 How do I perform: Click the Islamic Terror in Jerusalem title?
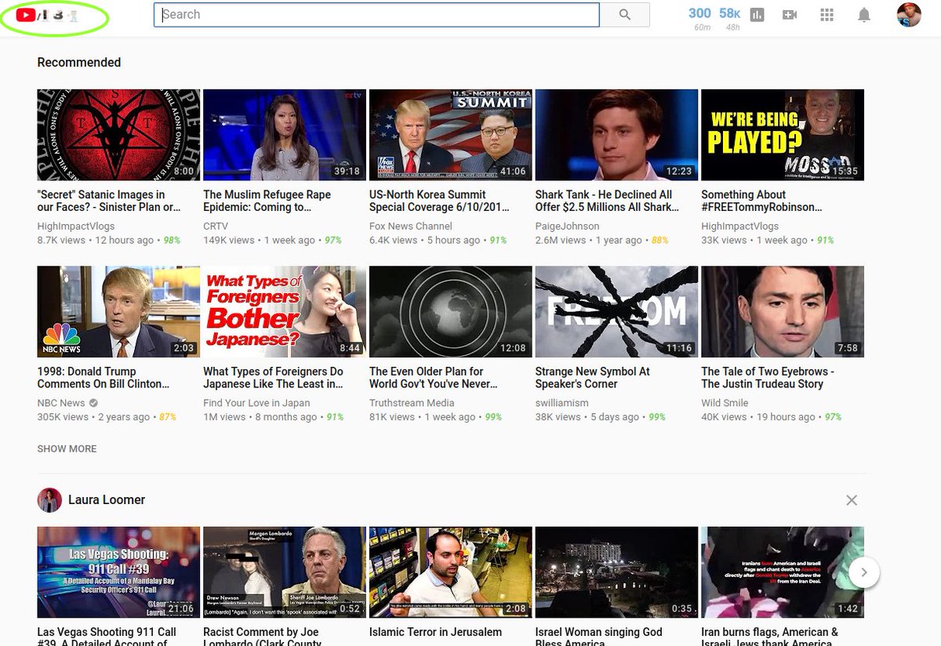[x=435, y=632]
